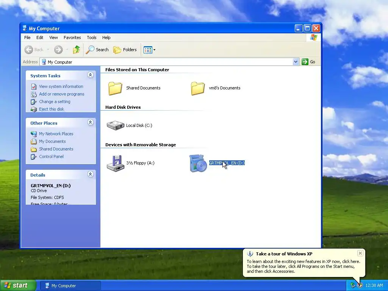
Task: Click the green Go button
Action: coord(308,62)
